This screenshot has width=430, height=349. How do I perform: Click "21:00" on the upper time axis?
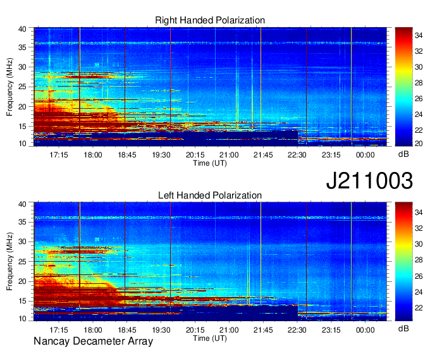[x=229, y=155]
